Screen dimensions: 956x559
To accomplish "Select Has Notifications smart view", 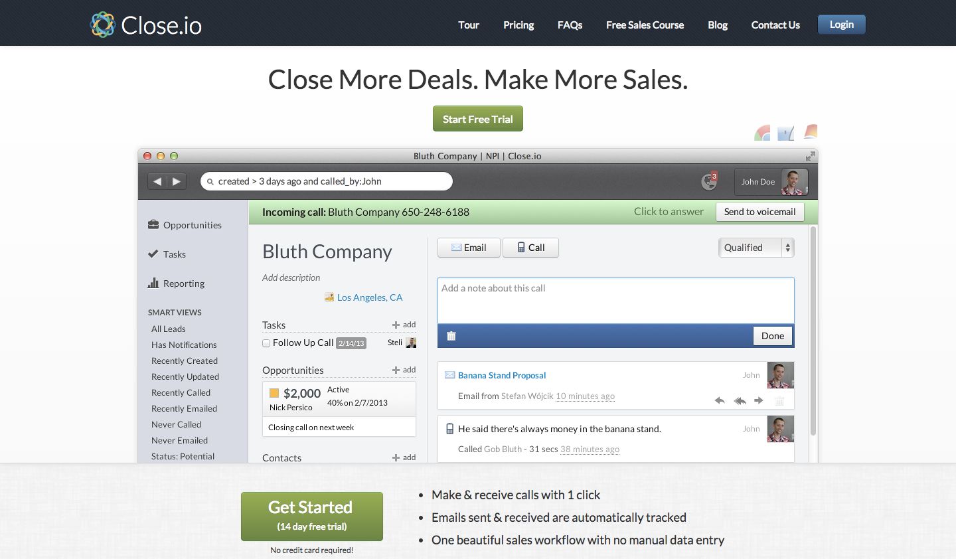I will pos(184,345).
